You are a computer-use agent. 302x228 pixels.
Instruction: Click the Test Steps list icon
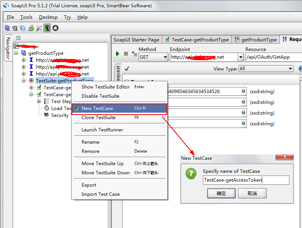[46, 101]
